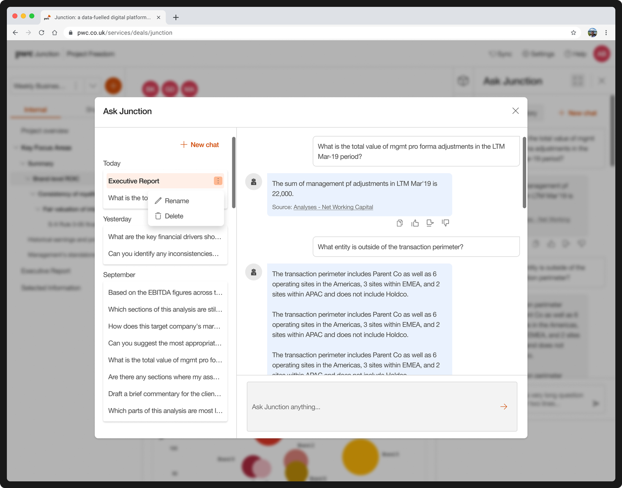
Task: Open chat 'Draft a brief commentary for the clien…'
Action: [x=165, y=394]
